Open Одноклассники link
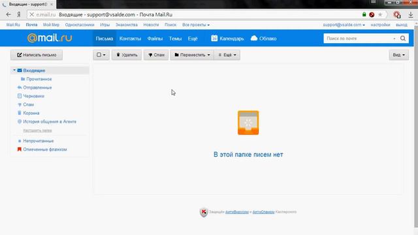 coord(80,25)
